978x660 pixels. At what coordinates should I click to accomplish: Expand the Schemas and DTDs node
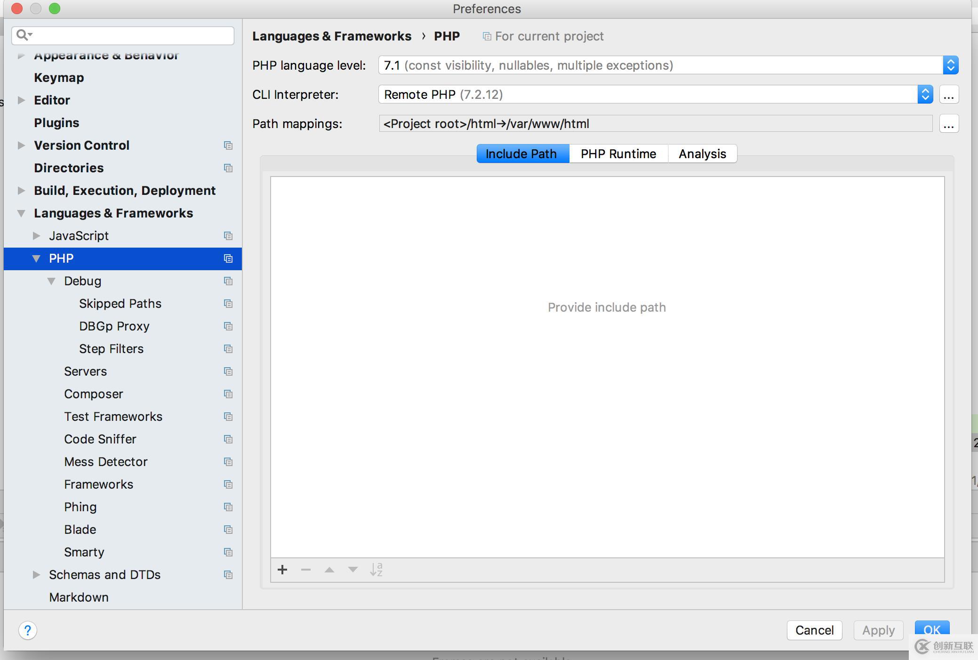36,574
